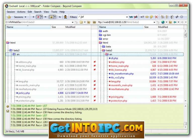This screenshot has width=193, height=139.
Task: Sort left pane by Size column
Action: coord(57,27)
